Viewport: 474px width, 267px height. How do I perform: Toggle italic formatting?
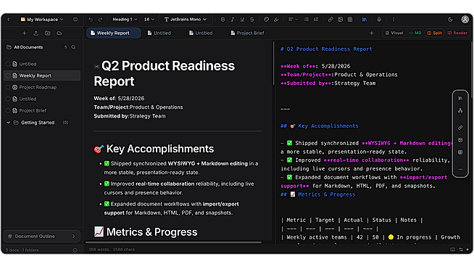[233, 20]
